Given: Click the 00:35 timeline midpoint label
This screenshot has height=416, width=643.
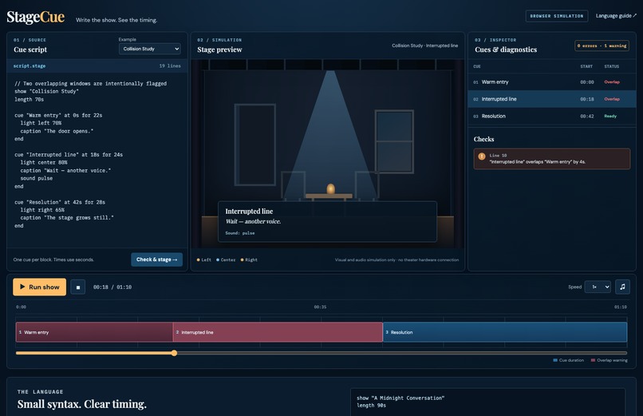Looking at the screenshot, I should pyautogui.click(x=320, y=307).
